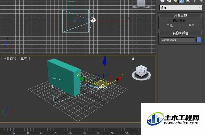Image resolution: width=205 pixels, height=135 pixels.
Task: Click the 自由 camera button
Action: coord(191,26)
